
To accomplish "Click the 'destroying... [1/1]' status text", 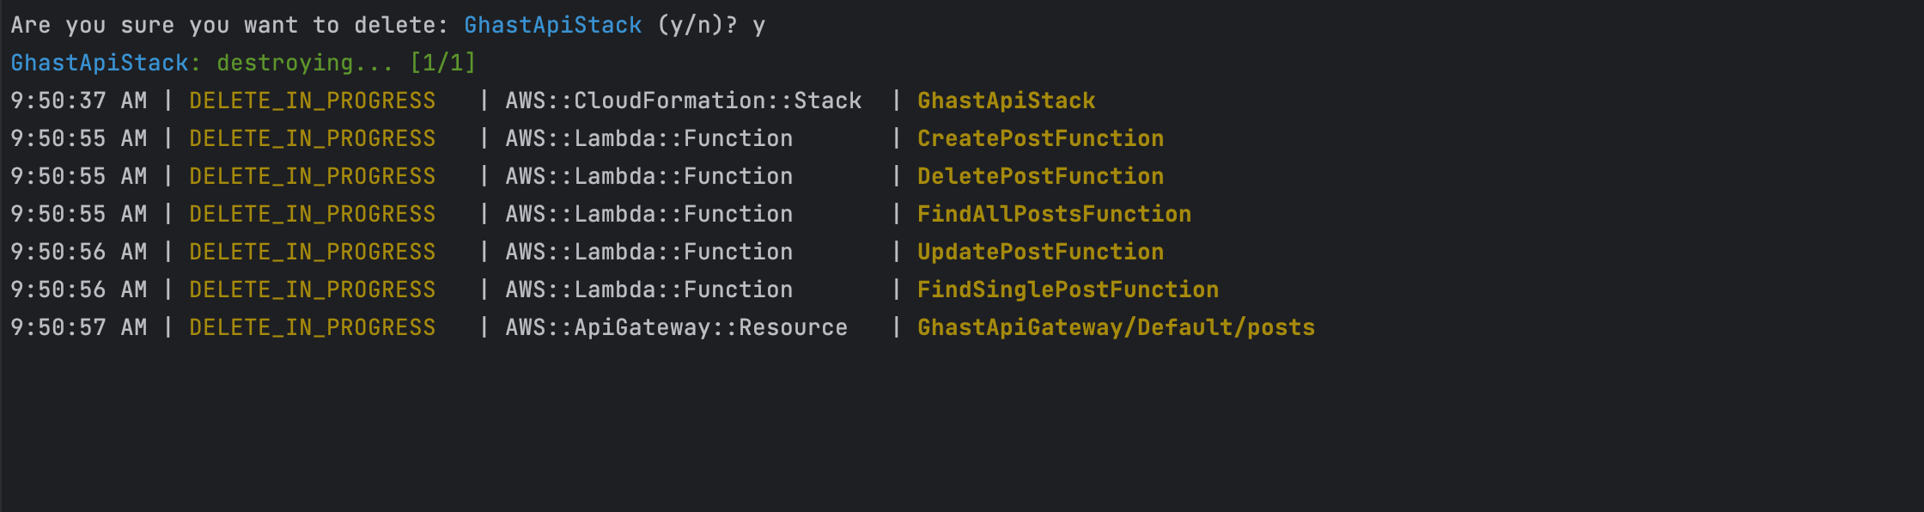I will [x=346, y=63].
